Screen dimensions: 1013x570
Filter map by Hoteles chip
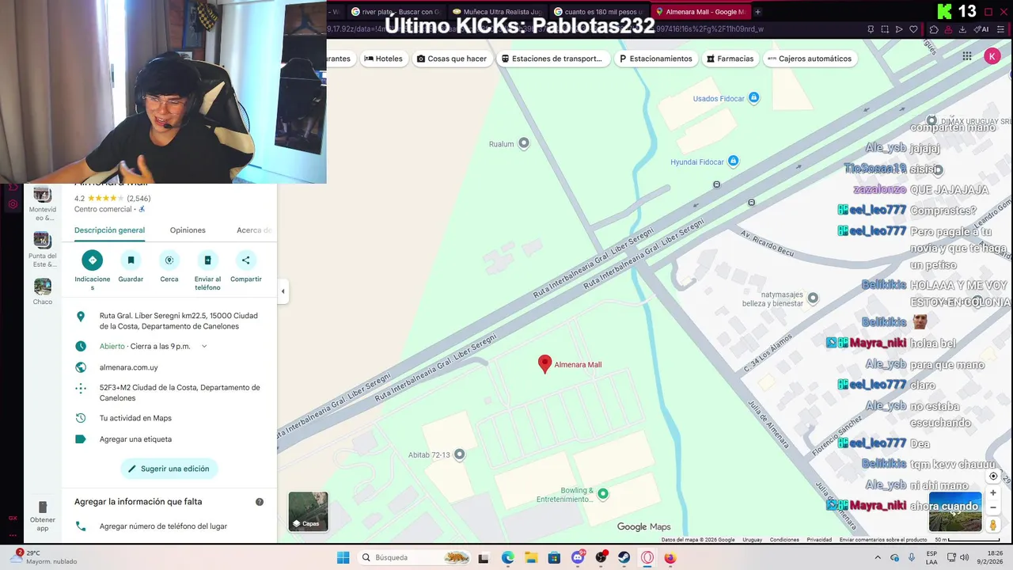pyautogui.click(x=383, y=59)
